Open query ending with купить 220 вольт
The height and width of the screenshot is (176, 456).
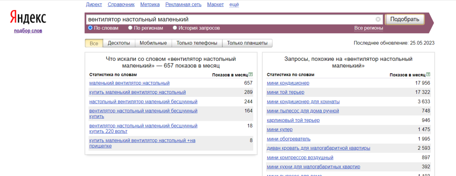coord(143,128)
